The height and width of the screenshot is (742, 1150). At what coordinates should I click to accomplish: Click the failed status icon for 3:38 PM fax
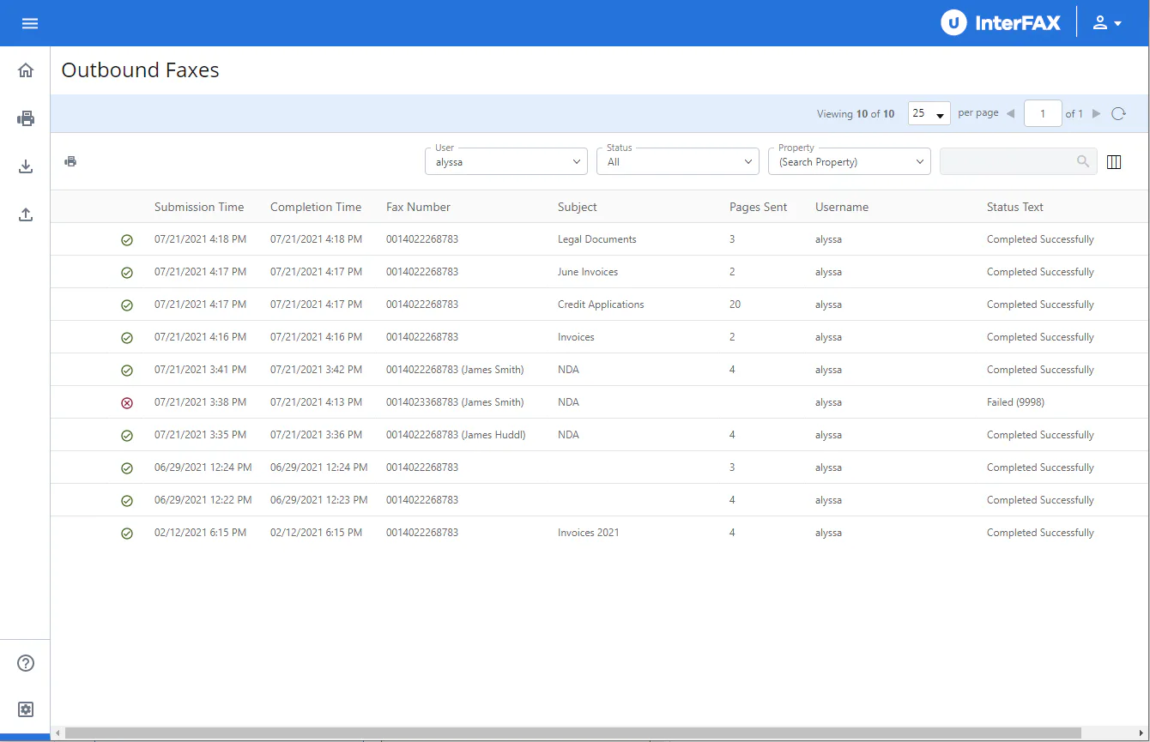click(127, 402)
